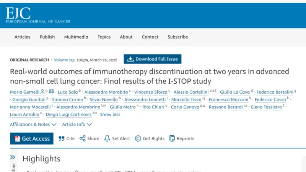The height and width of the screenshot is (172, 306).
Task: Open author Diego Luigi Cortinovis link
Action: click(68, 114)
